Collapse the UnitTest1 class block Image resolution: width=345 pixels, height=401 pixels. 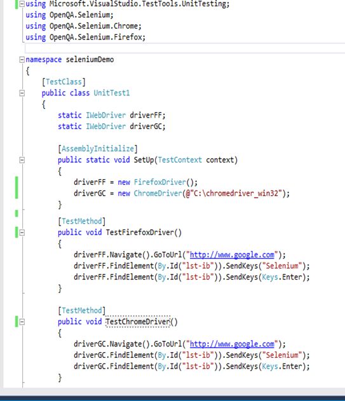[22, 93]
